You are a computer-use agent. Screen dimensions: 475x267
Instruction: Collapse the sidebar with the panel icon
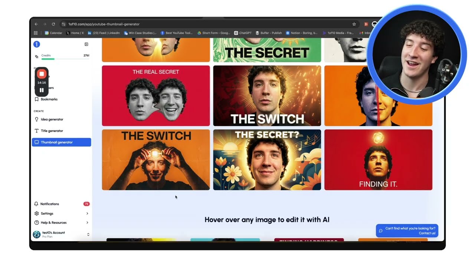pyautogui.click(x=86, y=44)
